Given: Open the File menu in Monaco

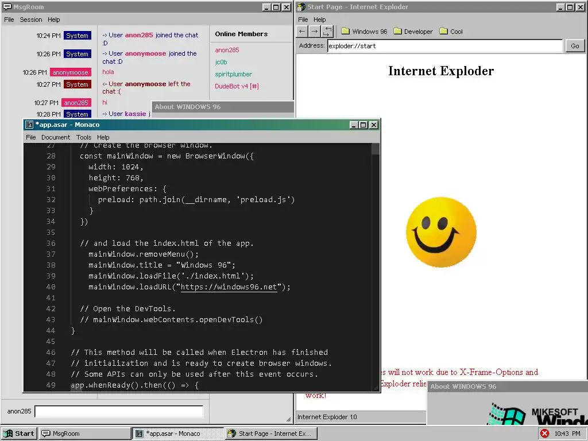Looking at the screenshot, I should click(31, 137).
